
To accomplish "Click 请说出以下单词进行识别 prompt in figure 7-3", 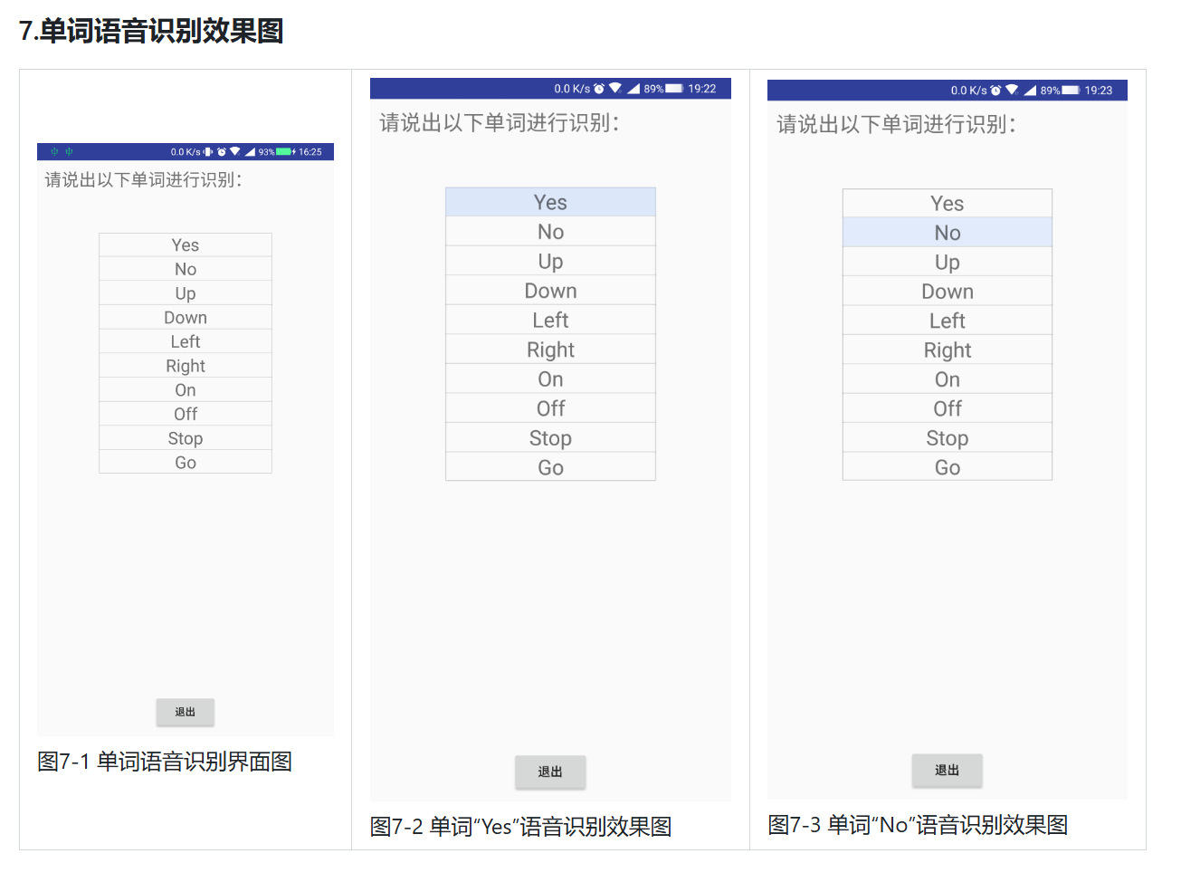I will click(897, 124).
